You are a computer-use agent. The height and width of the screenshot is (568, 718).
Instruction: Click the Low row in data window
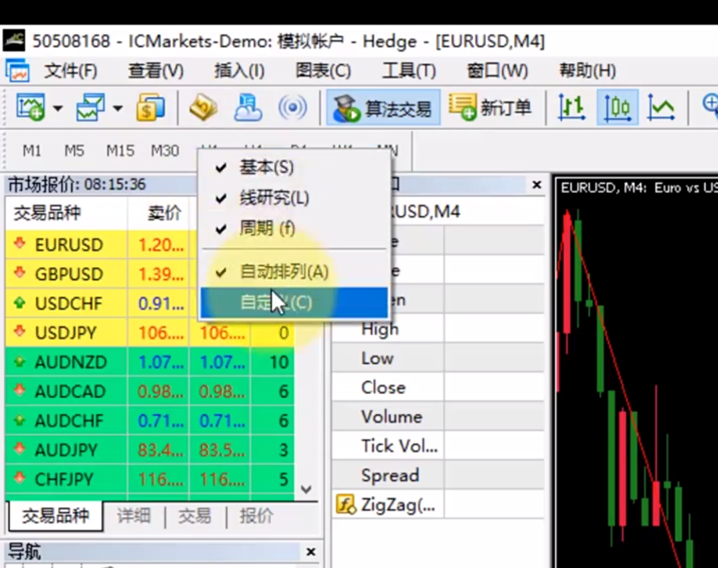pos(438,358)
